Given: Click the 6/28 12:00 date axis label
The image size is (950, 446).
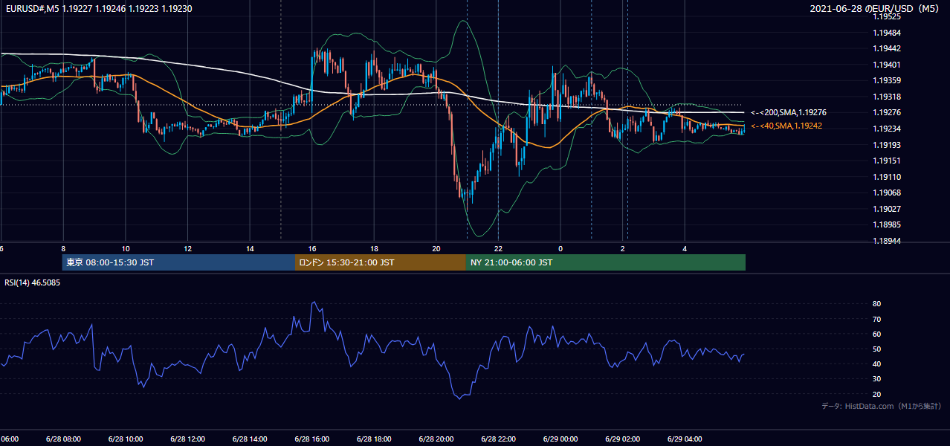Looking at the screenshot, I should (187, 439).
